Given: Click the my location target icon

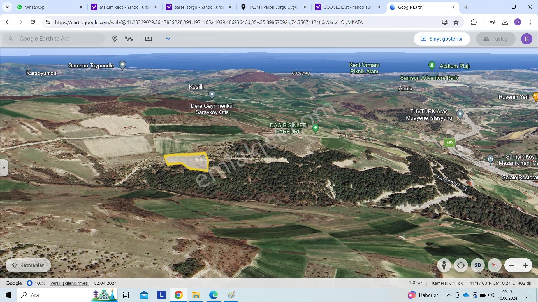Looking at the screenshot, I should pos(461,265).
